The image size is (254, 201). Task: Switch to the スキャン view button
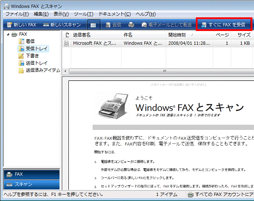click(32, 184)
